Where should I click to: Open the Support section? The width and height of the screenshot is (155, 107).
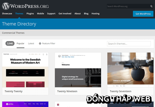pos(51,14)
